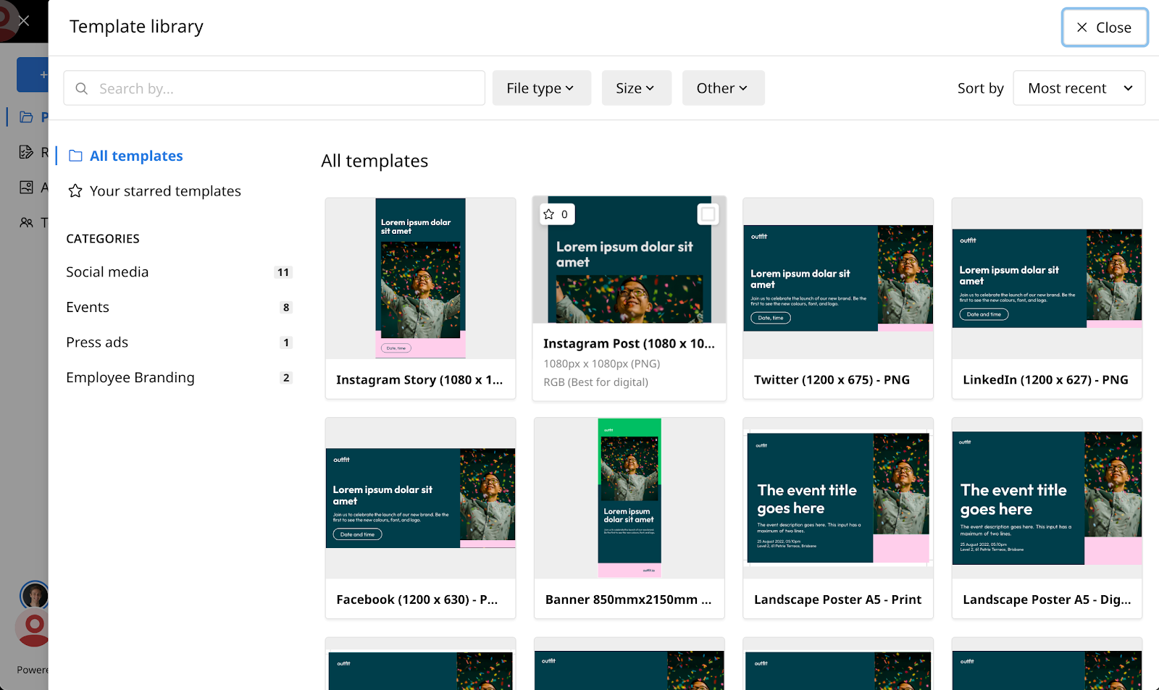Click the All templates folder icon
Viewport: 1159px width, 690px height.
point(75,156)
